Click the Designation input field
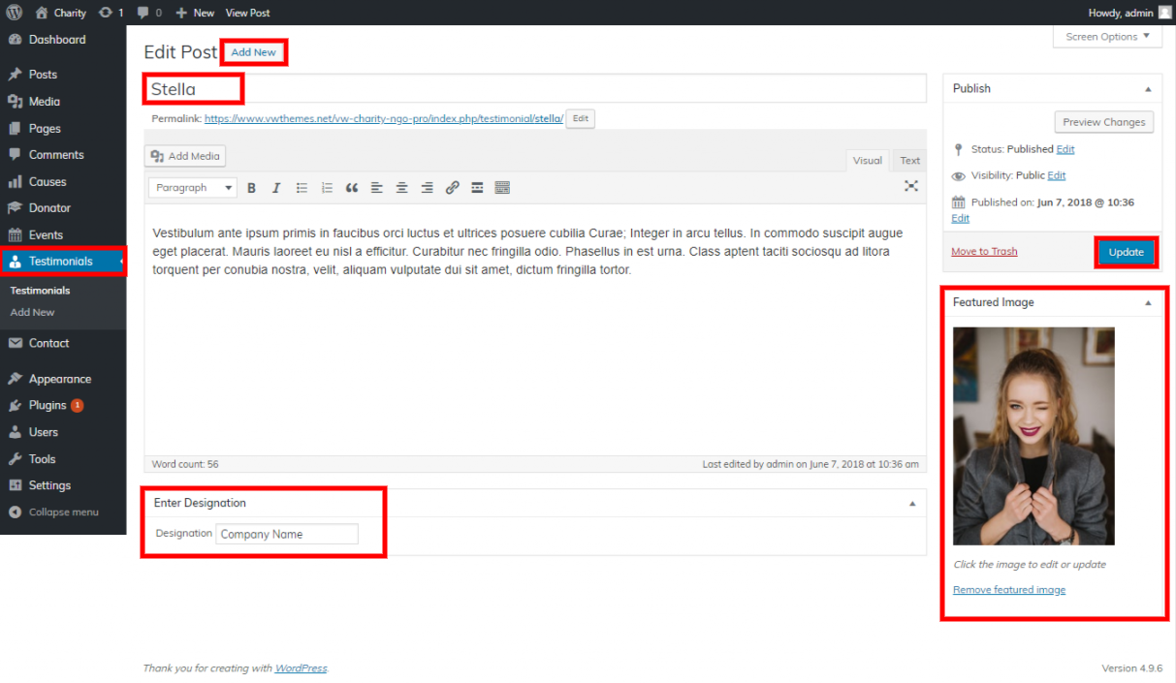Image resolution: width=1176 pixels, height=683 pixels. click(287, 534)
